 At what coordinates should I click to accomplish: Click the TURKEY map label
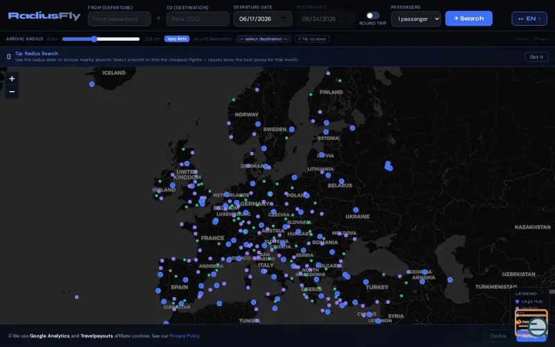coord(377,287)
